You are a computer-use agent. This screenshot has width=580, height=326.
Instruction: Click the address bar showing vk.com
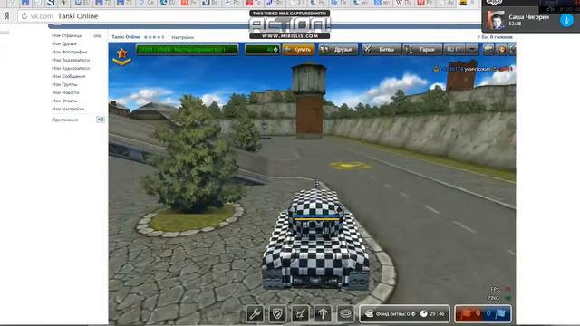(247, 16)
